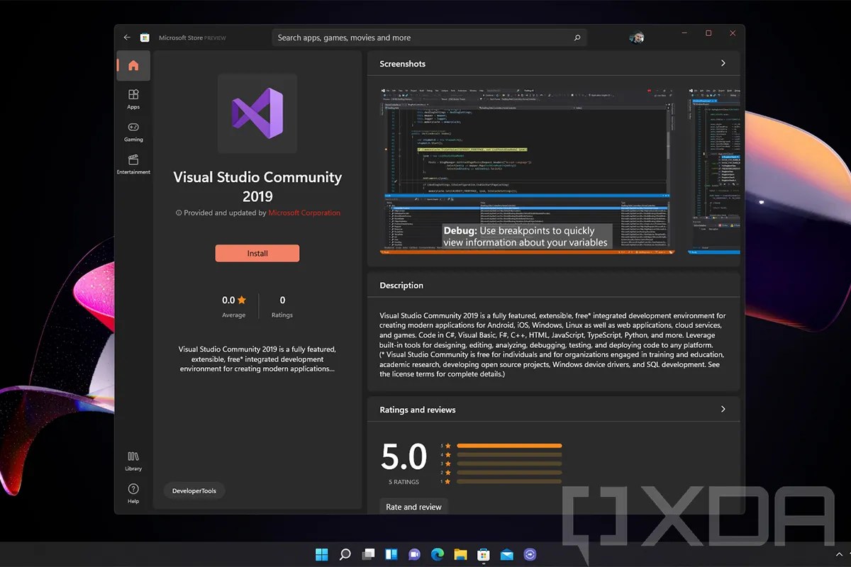Viewport: 851px width, 567px height.
Task: Open the purple arrow app on the taskbar
Action: pyautogui.click(x=530, y=554)
